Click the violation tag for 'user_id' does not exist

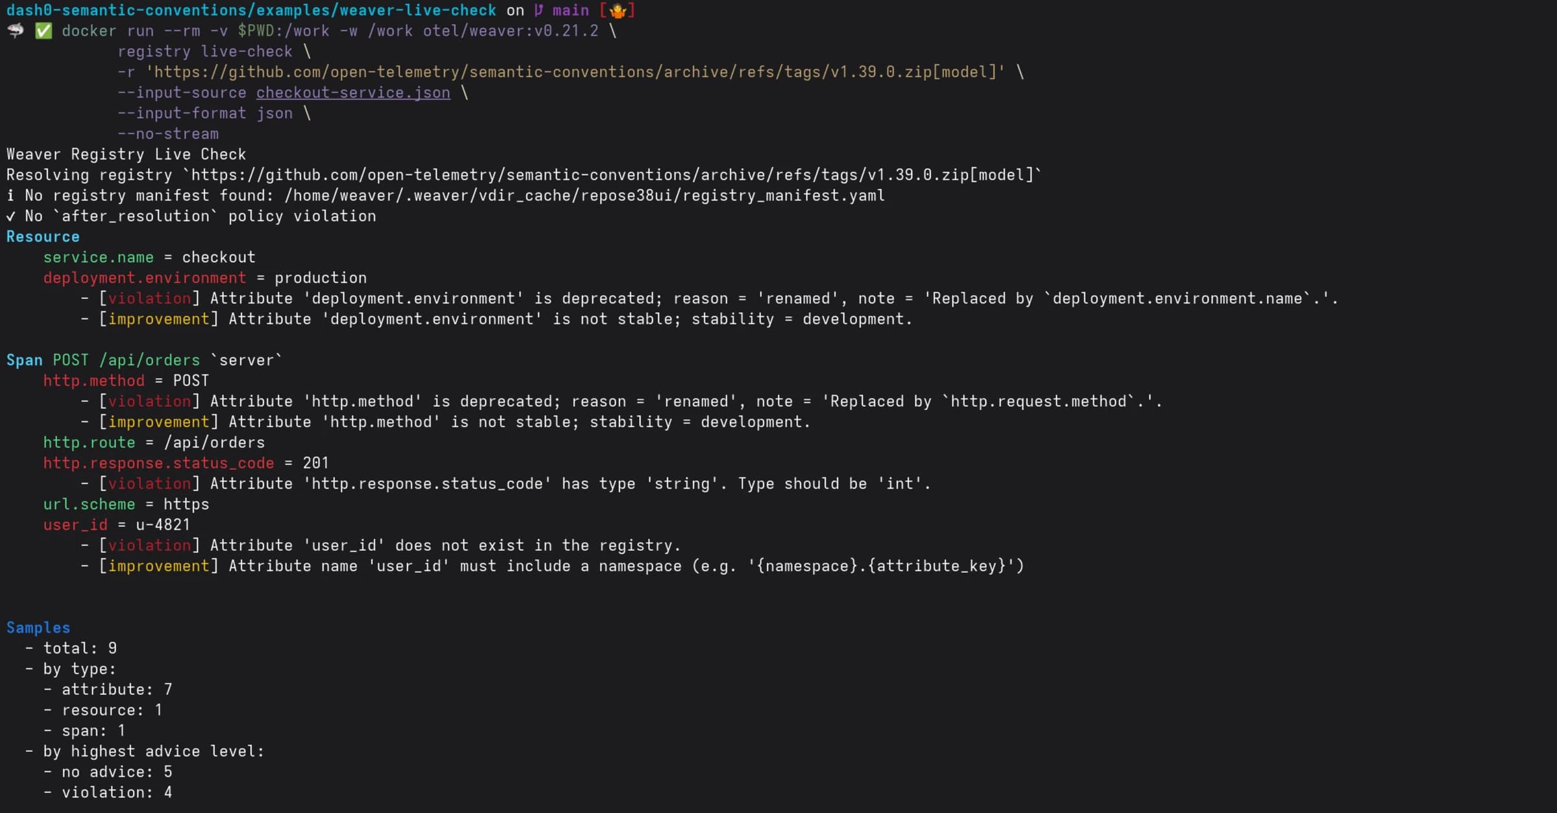coord(149,546)
